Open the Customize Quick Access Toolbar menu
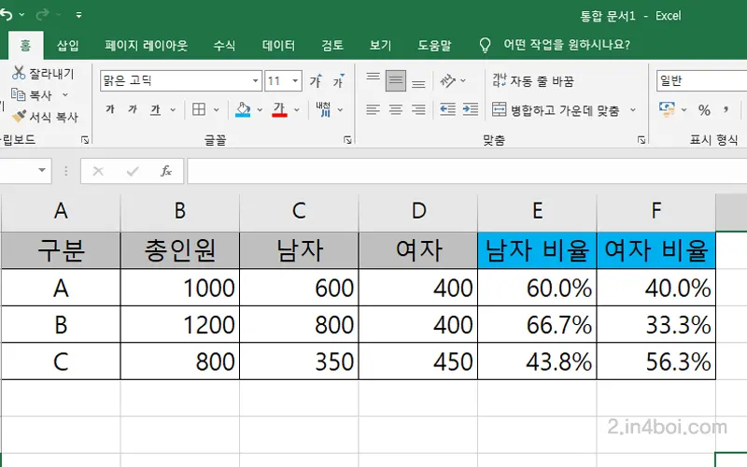747x467 pixels. pos(78,15)
